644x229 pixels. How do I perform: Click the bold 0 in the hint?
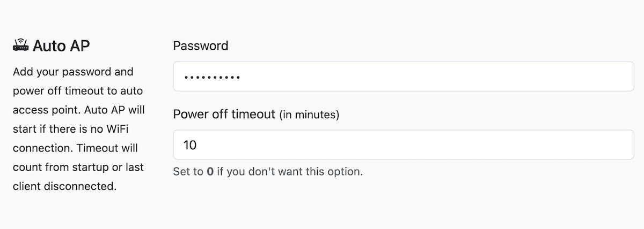click(210, 172)
